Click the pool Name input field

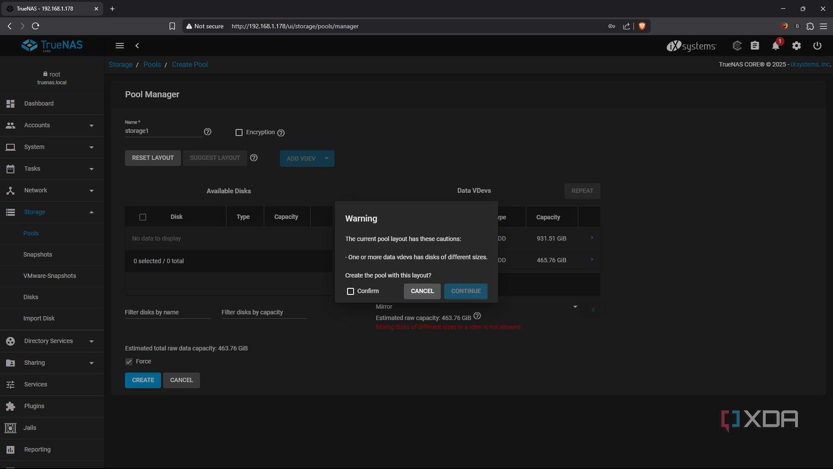163,131
